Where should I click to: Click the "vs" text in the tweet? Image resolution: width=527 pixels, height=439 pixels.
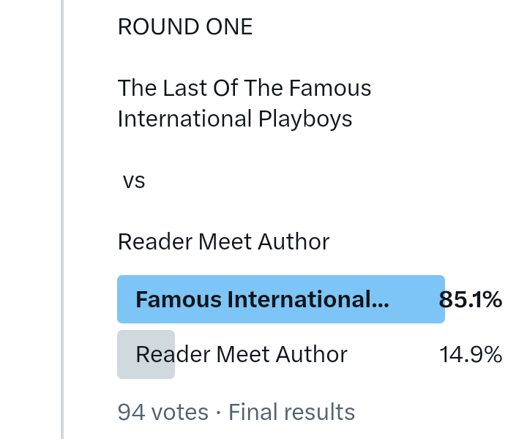[134, 181]
